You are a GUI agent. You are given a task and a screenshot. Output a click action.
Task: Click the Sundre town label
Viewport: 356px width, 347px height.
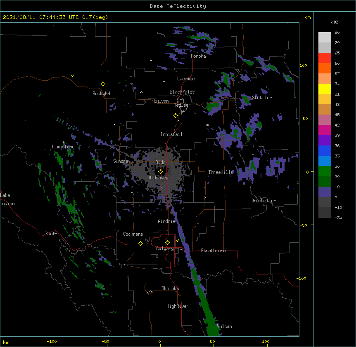121,161
